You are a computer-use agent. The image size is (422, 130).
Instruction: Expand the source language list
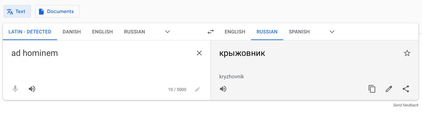tap(167, 32)
